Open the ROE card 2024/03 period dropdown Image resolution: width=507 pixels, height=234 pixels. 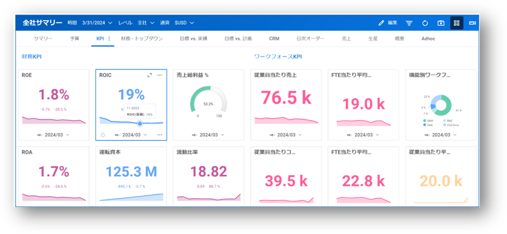(x=57, y=135)
